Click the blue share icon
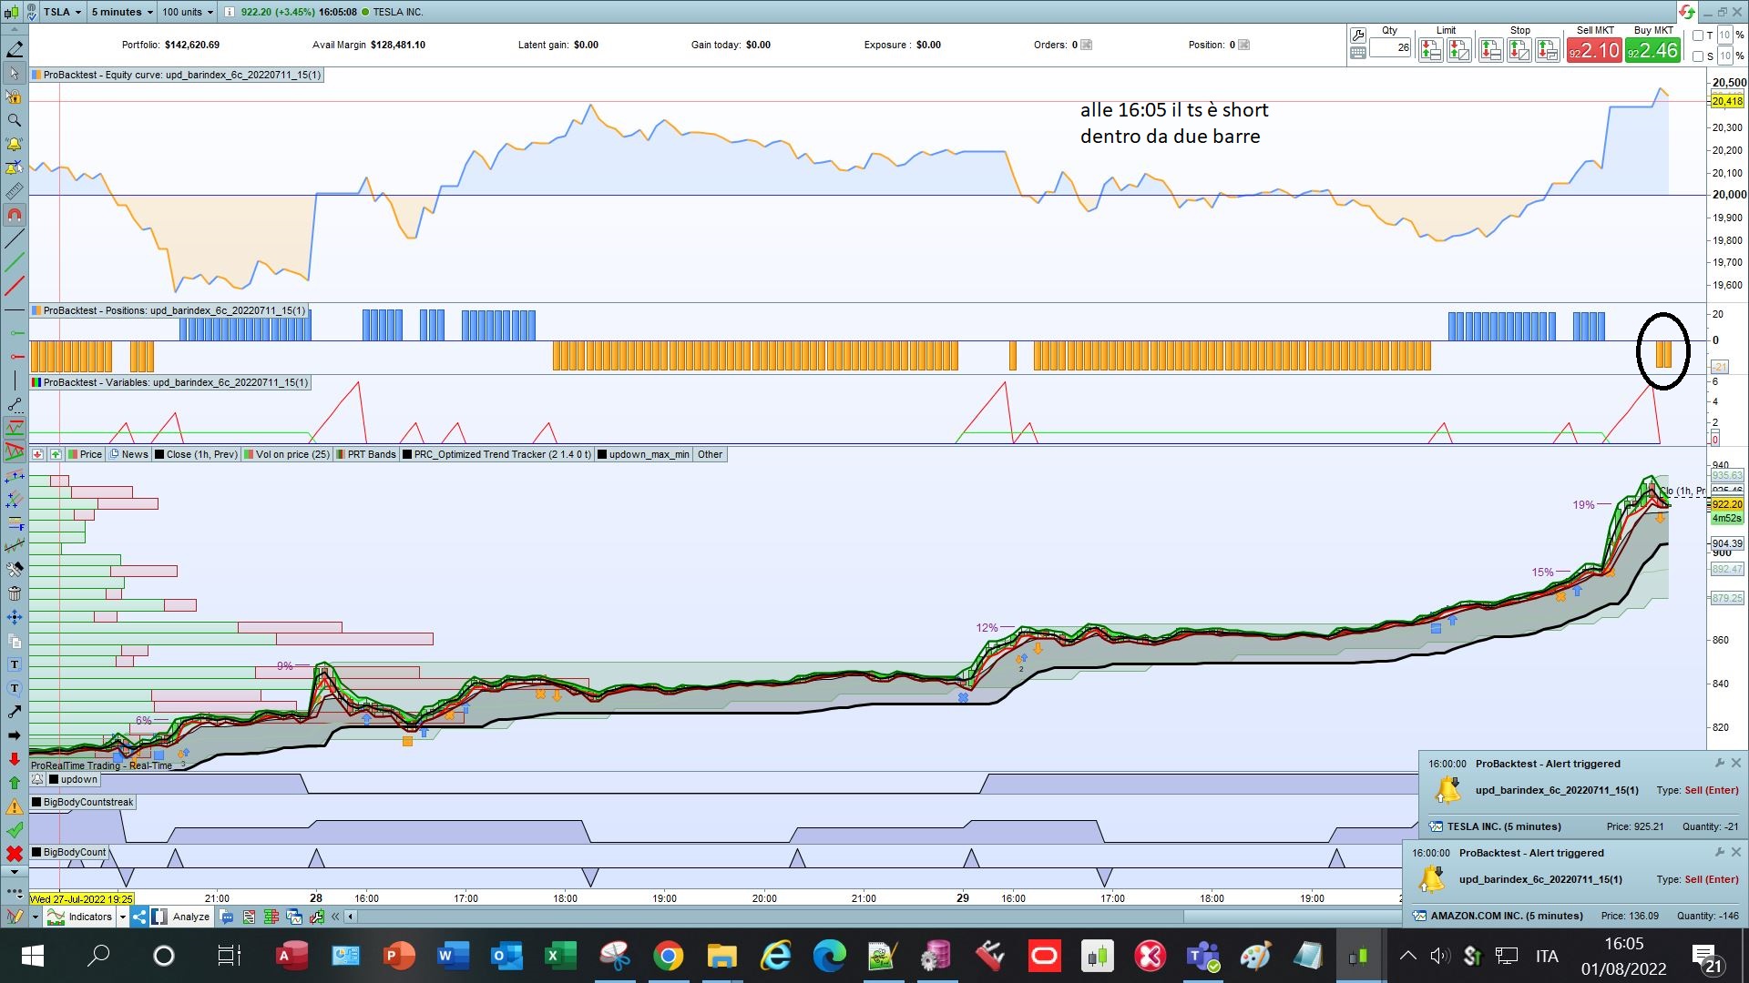 click(139, 917)
